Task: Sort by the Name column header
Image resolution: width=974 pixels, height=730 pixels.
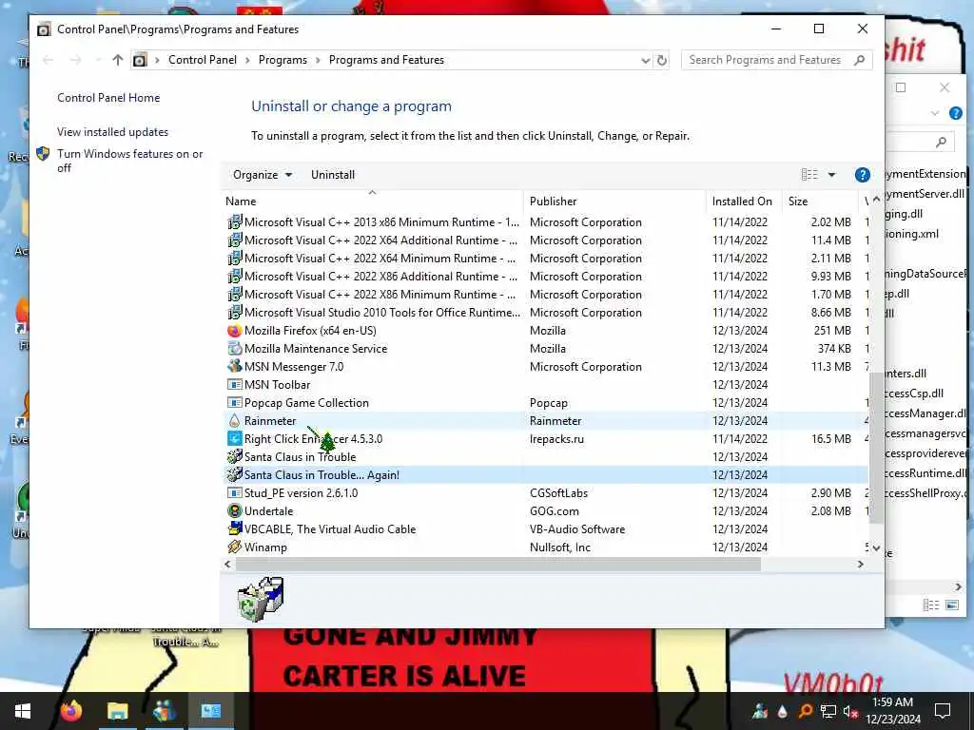Action: (373, 202)
